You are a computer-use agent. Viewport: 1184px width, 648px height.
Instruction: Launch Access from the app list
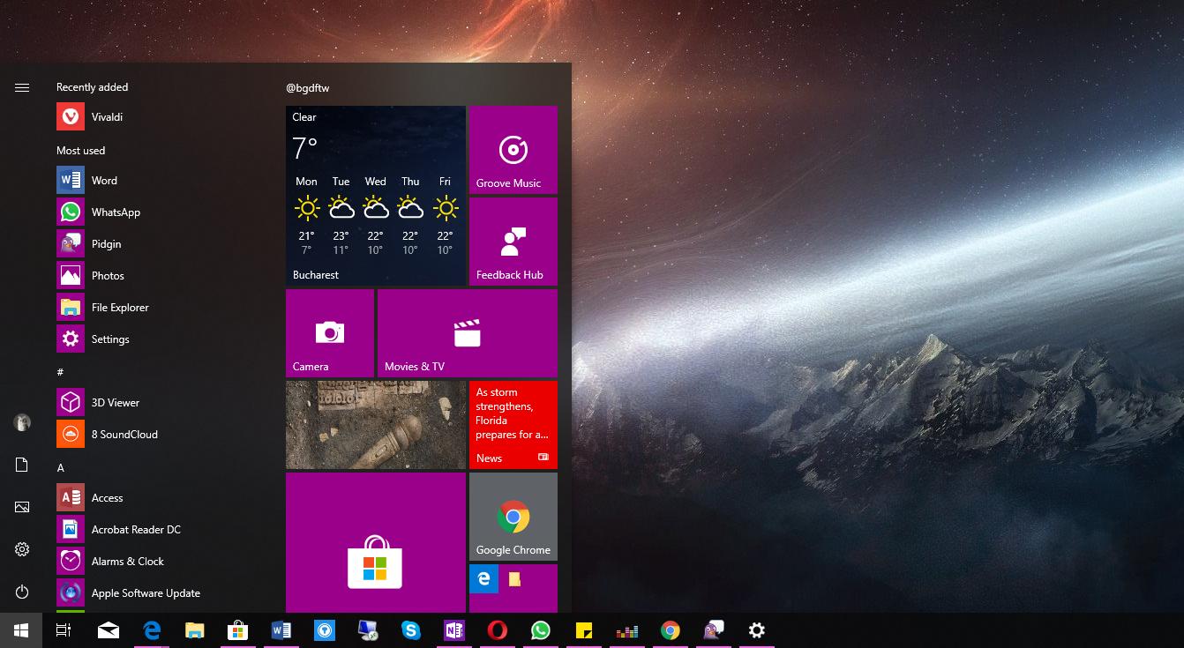[x=159, y=498]
